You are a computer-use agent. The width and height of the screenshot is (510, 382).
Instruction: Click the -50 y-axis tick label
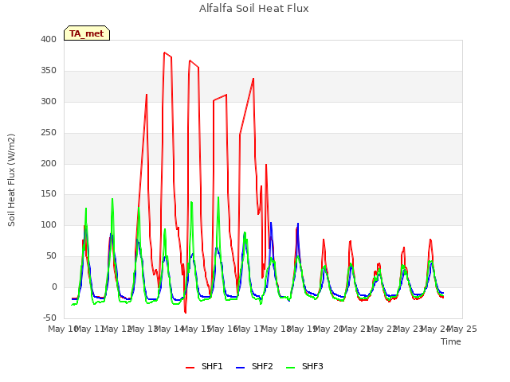(49, 318)
